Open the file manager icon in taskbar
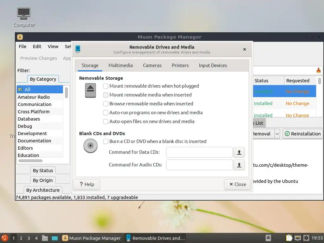Screen dimensions: 324x243 (45, 238)
